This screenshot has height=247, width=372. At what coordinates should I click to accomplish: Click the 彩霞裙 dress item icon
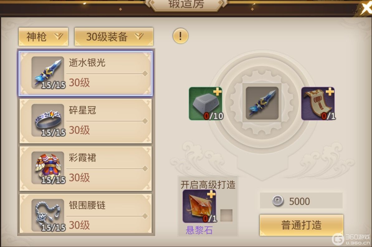(x=48, y=168)
